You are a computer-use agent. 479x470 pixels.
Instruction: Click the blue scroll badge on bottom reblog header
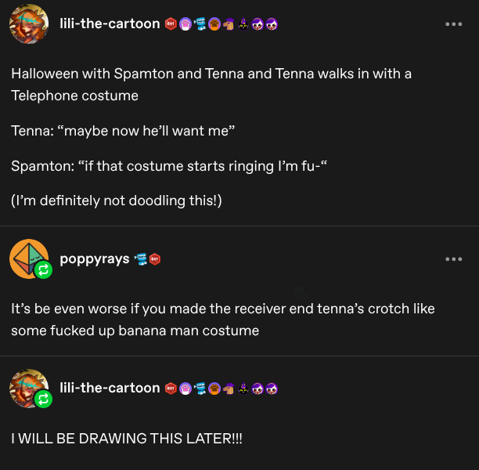200,389
